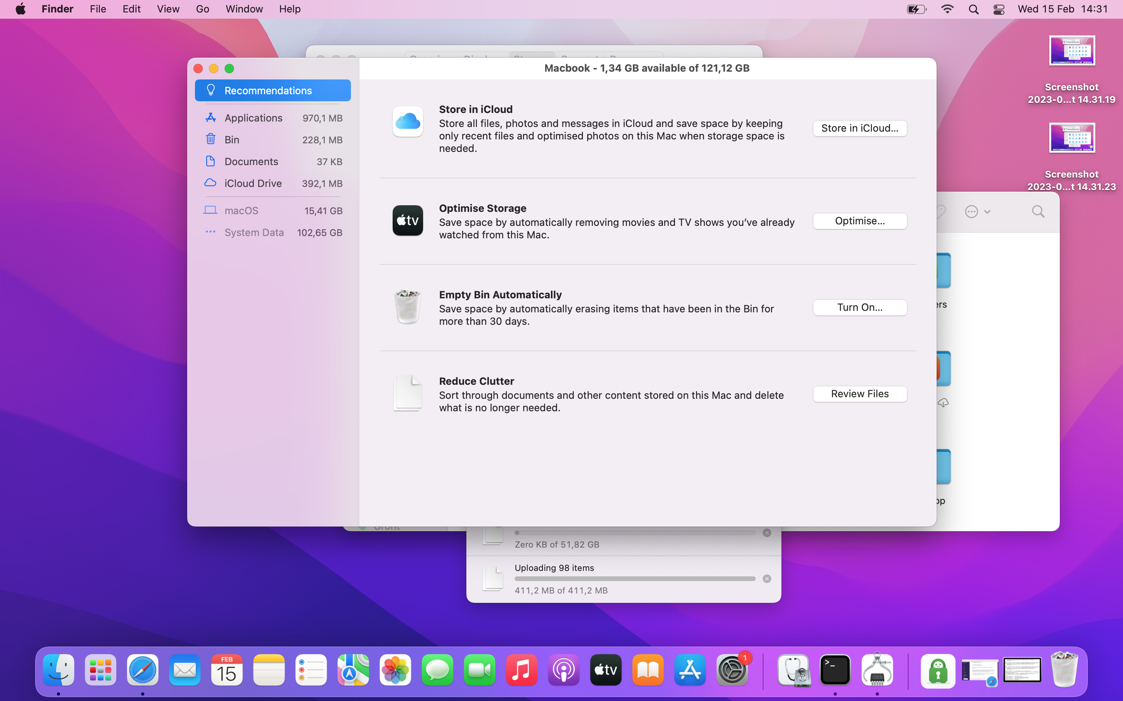Launch Terminal from the Dock
Image resolution: width=1123 pixels, height=701 pixels.
(835, 670)
